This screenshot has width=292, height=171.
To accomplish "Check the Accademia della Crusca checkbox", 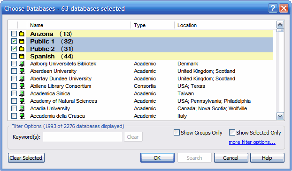I will point(14,116).
